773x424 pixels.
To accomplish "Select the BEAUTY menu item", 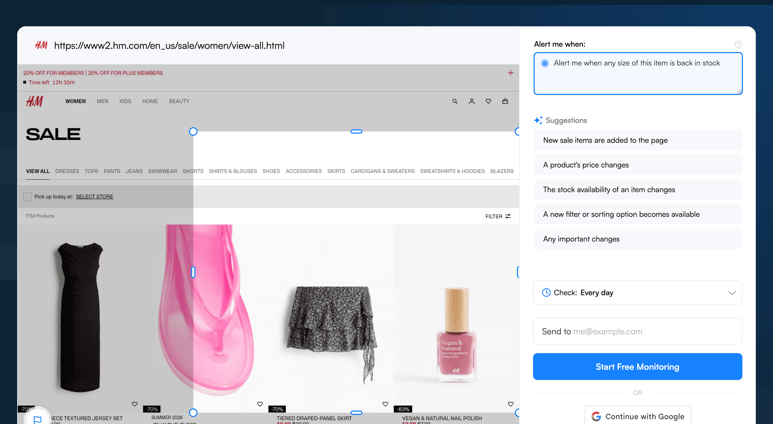I will tap(179, 101).
